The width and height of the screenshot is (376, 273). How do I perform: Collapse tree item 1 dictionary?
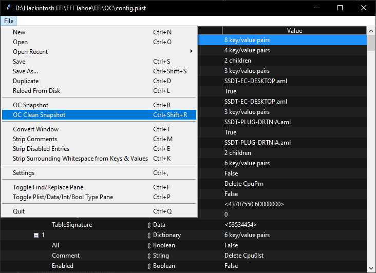pos(36,236)
